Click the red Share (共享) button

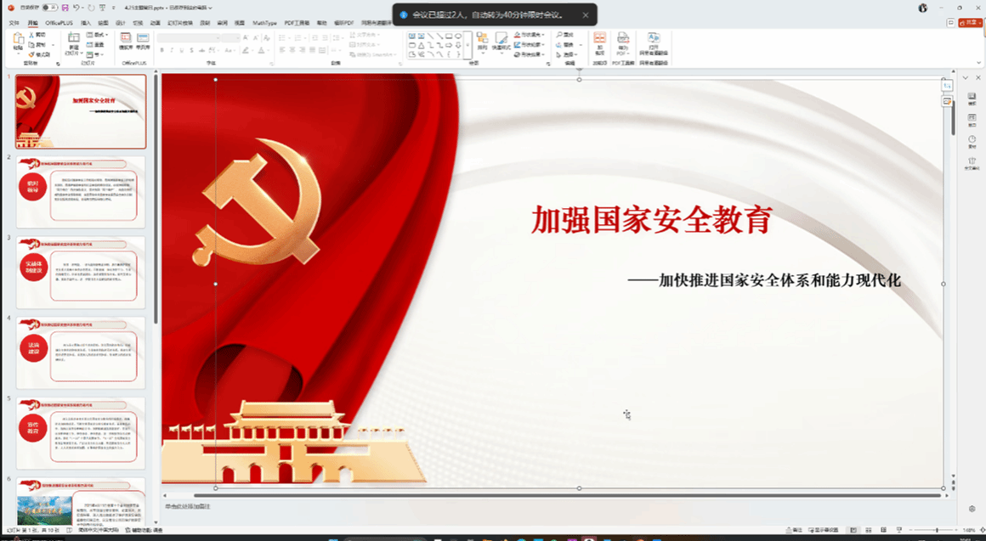(x=971, y=23)
